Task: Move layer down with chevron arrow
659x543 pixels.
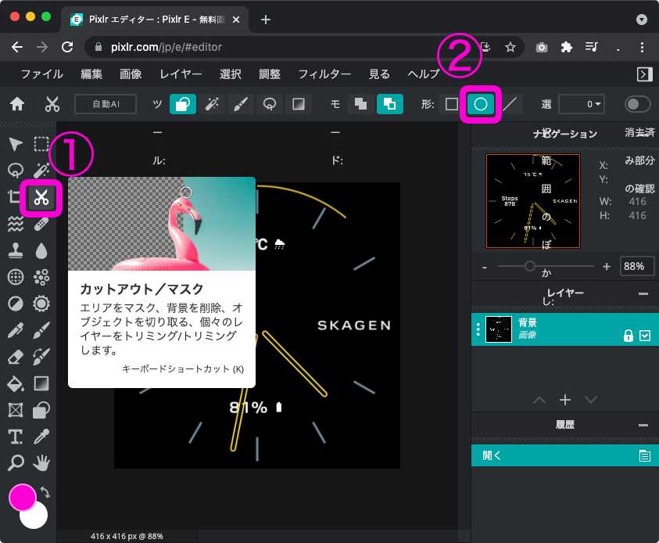Action: click(591, 400)
